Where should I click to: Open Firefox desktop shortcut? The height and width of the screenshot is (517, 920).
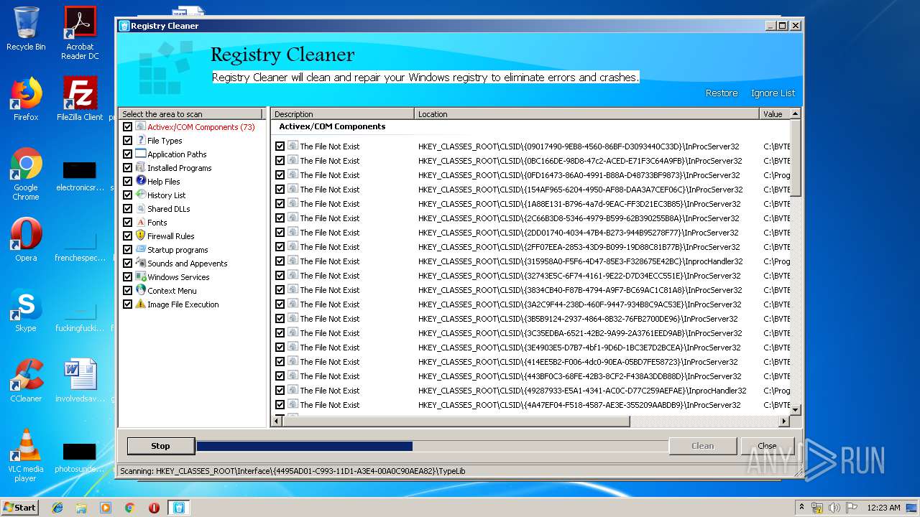point(26,99)
